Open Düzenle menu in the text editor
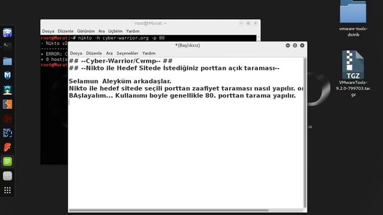Screen dimensions: 383x215 click(94, 53)
